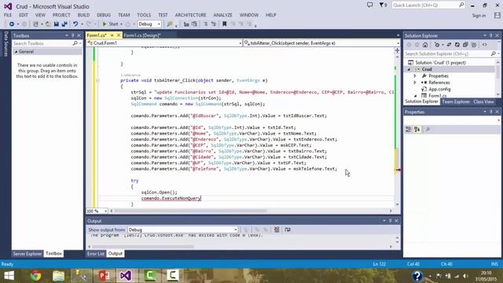
Task: Click the Sign in link
Action: [x=479, y=16]
